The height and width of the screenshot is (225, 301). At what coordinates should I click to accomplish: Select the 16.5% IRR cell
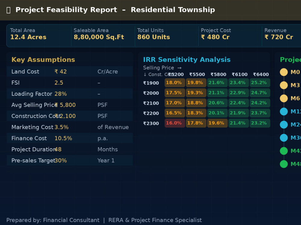tap(175, 113)
